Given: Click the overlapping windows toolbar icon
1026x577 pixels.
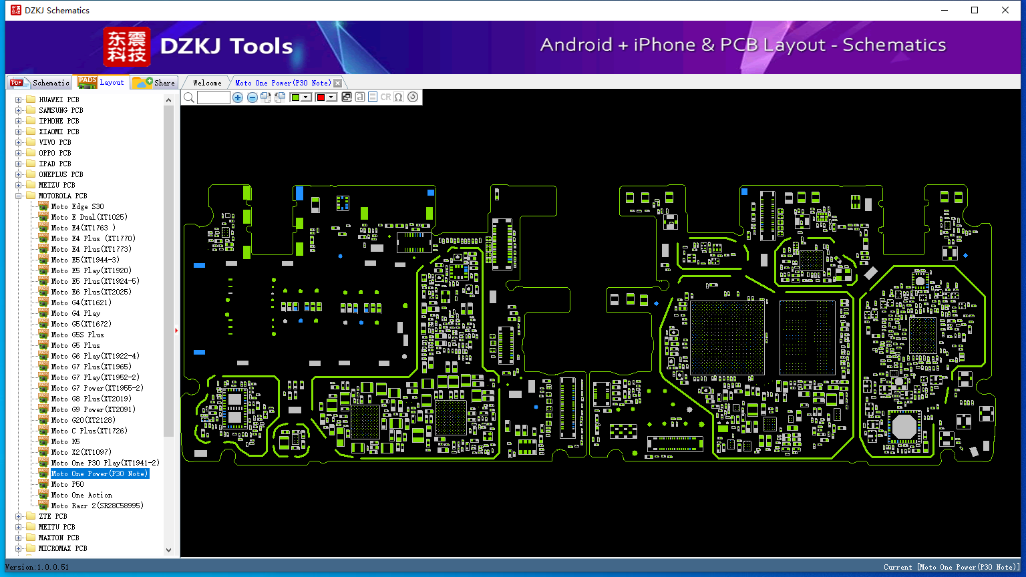Looking at the screenshot, I should coord(347,98).
